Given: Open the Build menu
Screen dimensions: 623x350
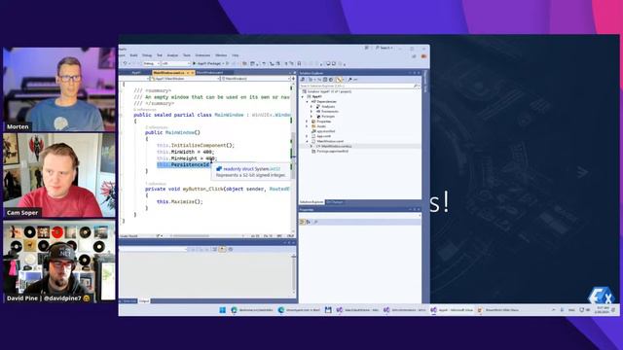Looking at the screenshot, I should pyautogui.click(x=133, y=55).
